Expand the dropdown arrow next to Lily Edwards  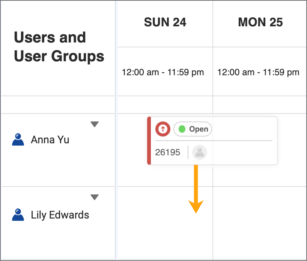95,197
